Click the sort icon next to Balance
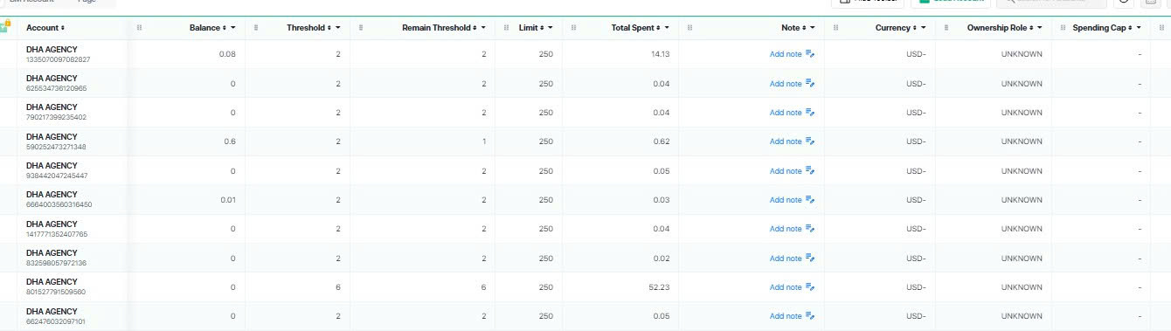The width and height of the screenshot is (1171, 331). tap(225, 28)
